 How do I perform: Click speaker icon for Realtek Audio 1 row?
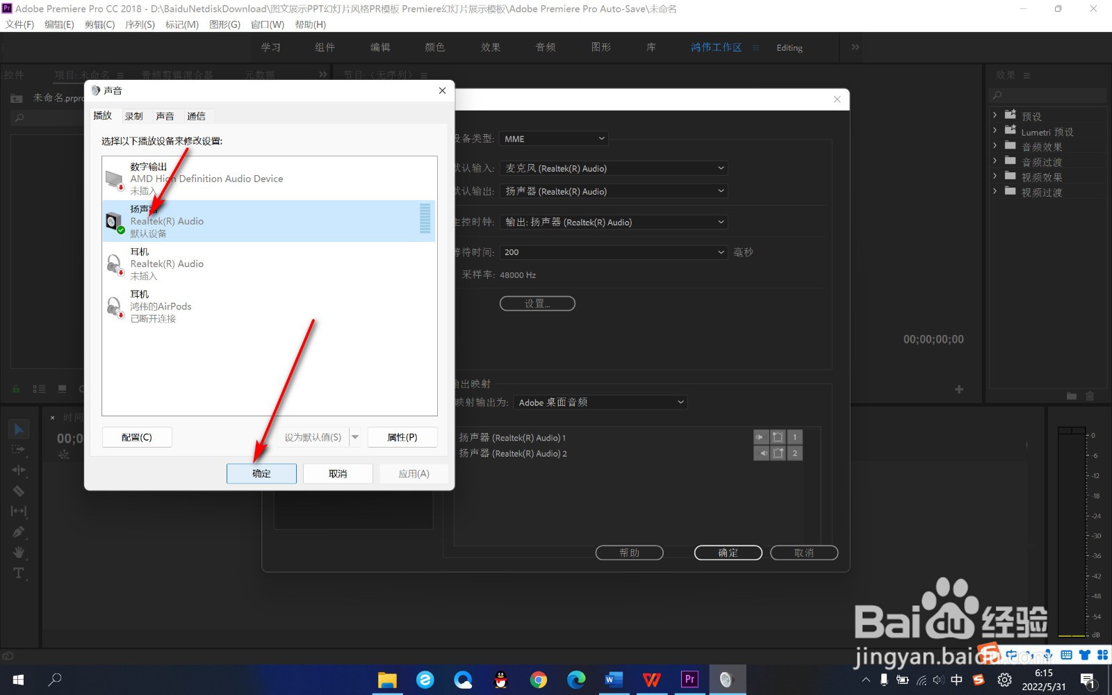(761, 437)
